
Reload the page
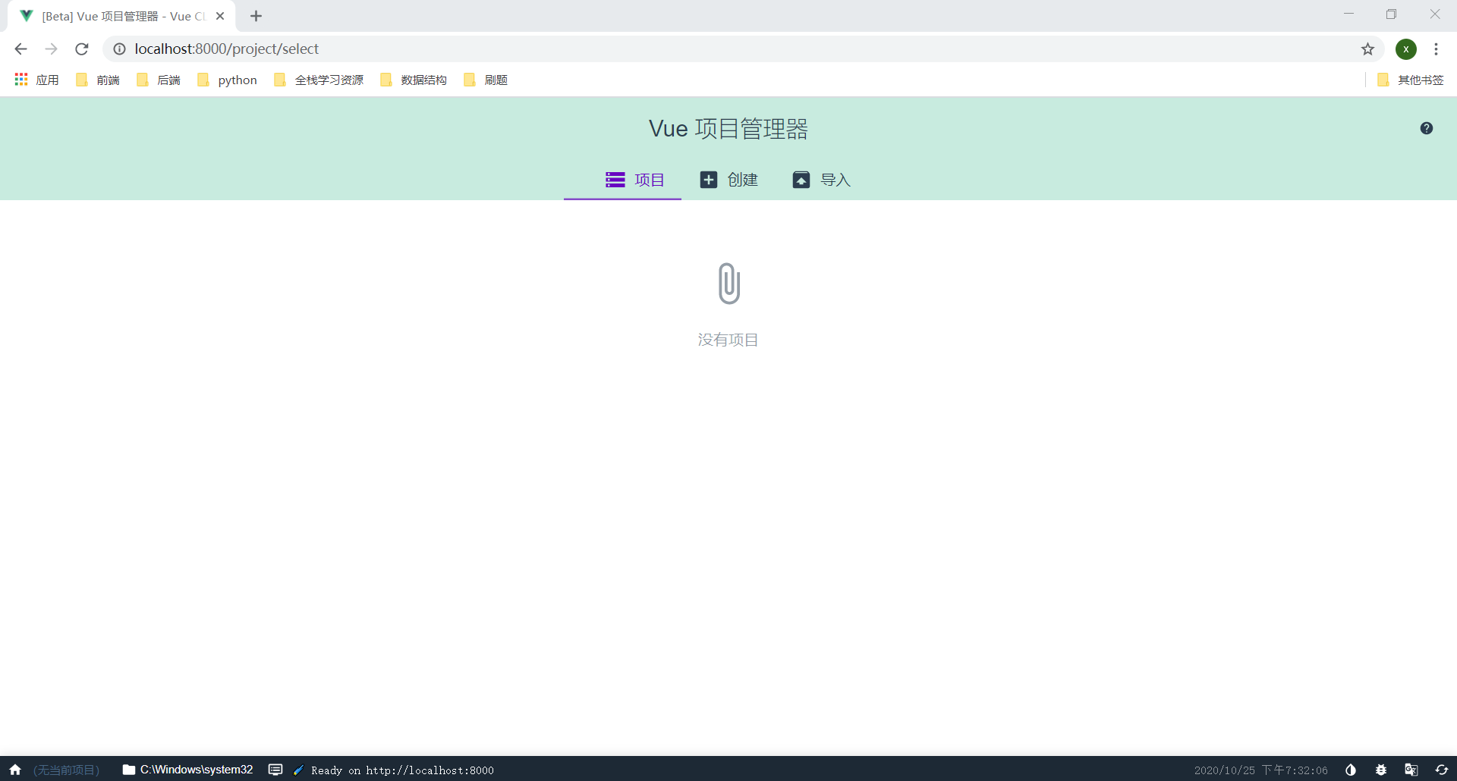coord(82,49)
